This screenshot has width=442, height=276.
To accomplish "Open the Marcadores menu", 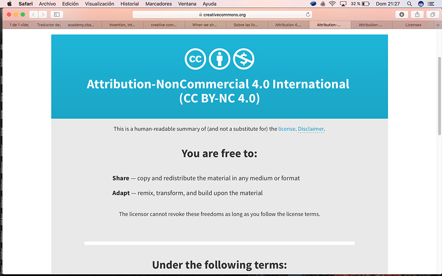I will [x=159, y=4].
